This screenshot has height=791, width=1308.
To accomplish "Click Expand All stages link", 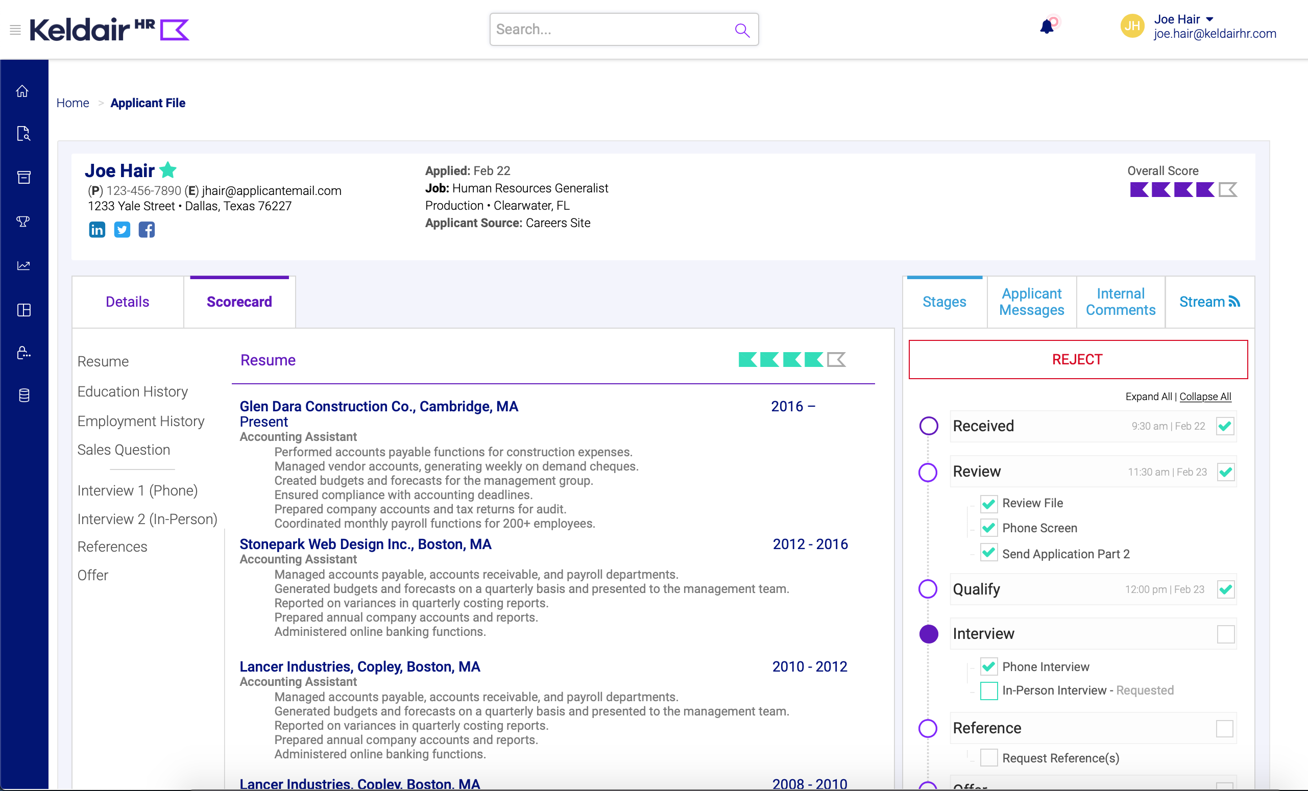I will point(1148,397).
